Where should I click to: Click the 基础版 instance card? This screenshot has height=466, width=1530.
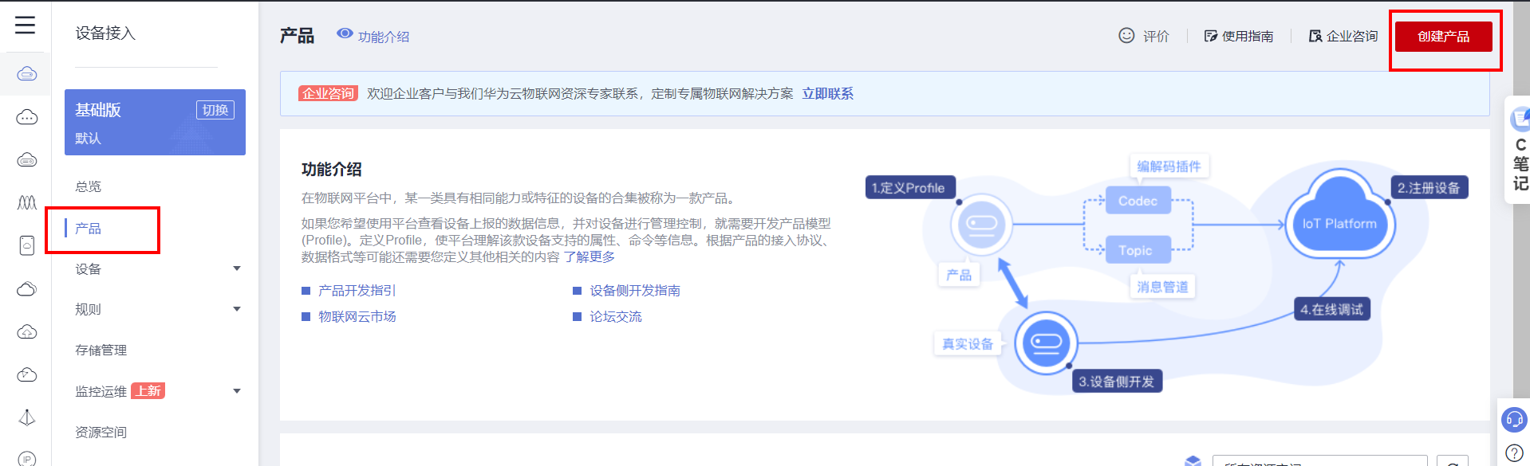click(x=155, y=122)
